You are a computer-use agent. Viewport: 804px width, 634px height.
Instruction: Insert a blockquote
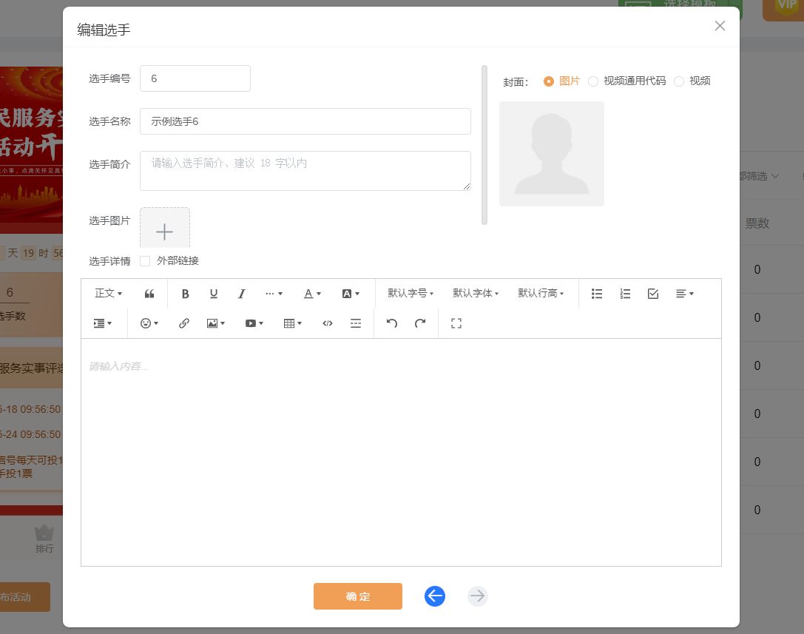click(x=149, y=294)
